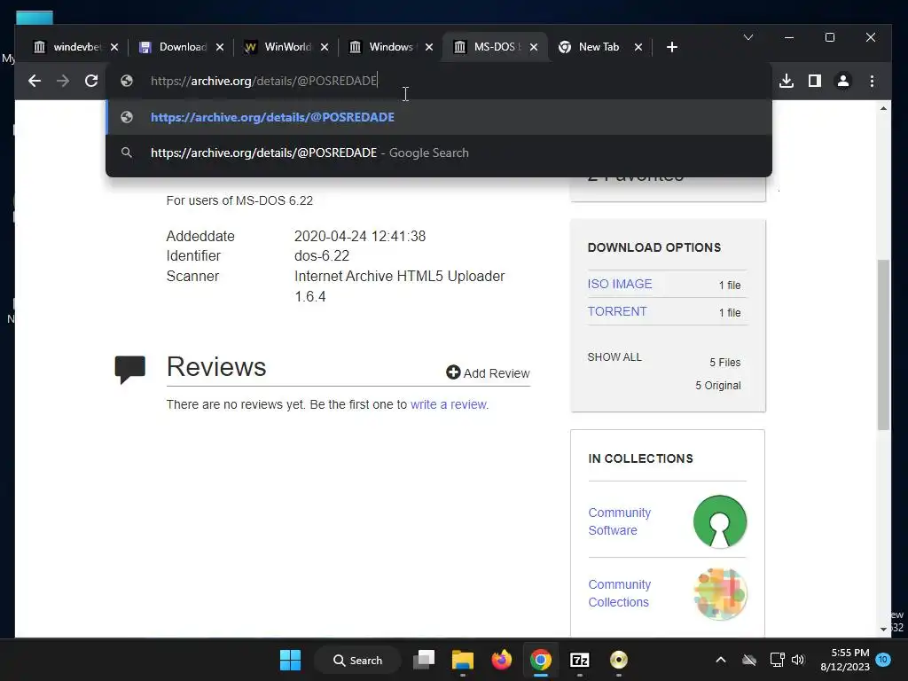Close the windevbeta tab

pyautogui.click(x=114, y=48)
